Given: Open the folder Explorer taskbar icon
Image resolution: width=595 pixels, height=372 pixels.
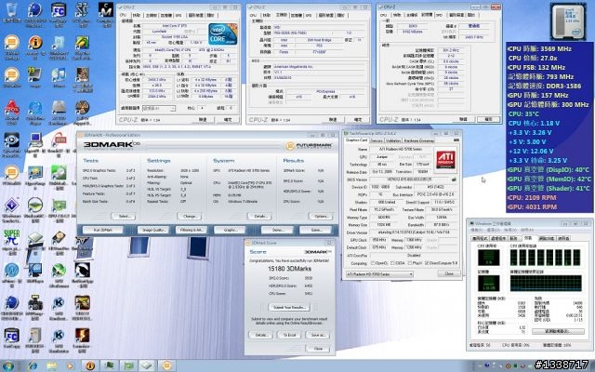Looking at the screenshot, I should tap(52, 365).
